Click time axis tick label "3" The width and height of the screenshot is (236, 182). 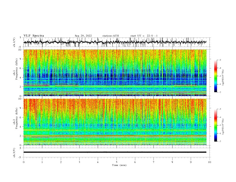coord(79,162)
